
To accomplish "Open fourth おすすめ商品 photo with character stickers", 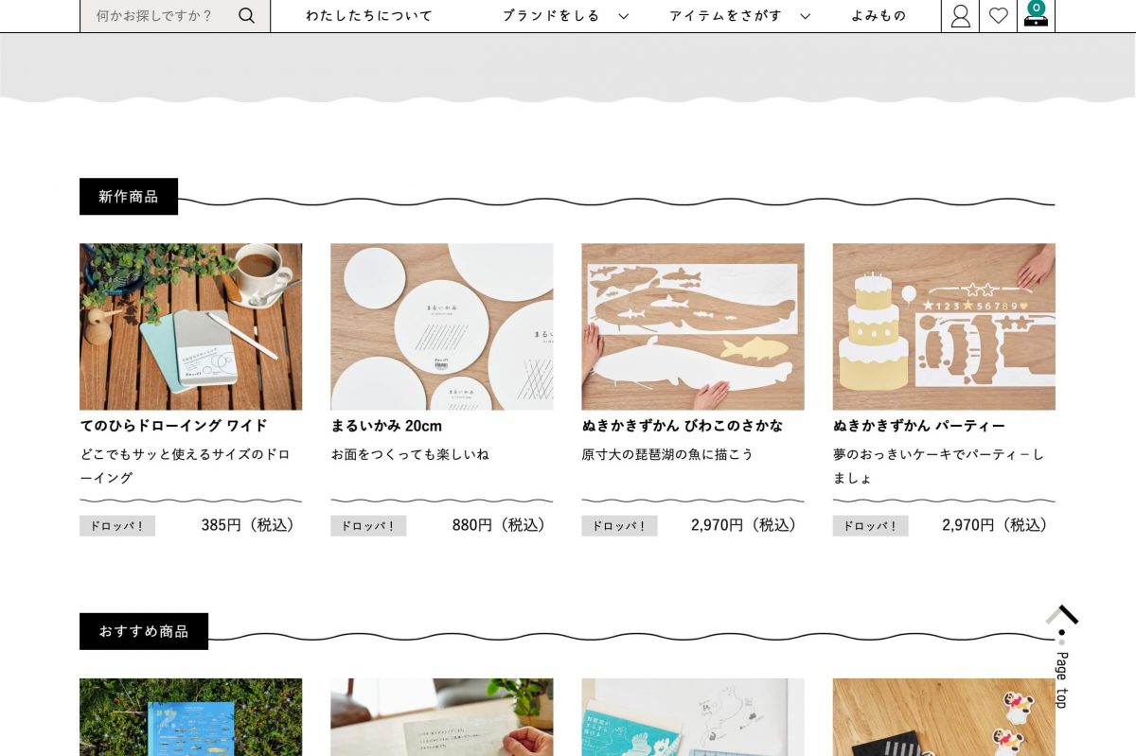I will (944, 717).
